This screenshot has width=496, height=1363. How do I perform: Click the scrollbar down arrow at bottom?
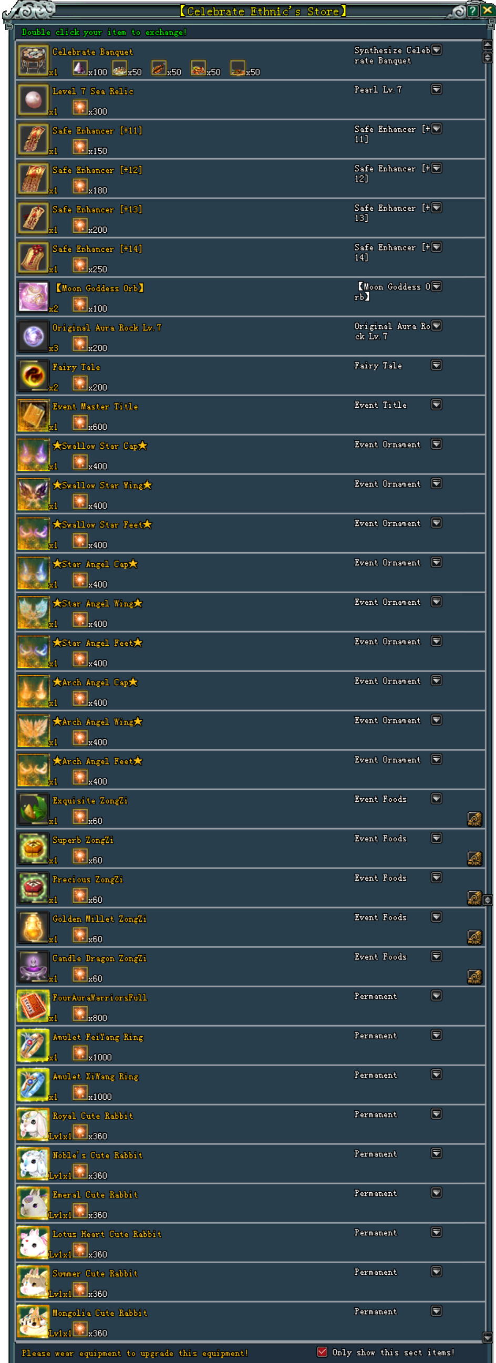coord(488,1338)
